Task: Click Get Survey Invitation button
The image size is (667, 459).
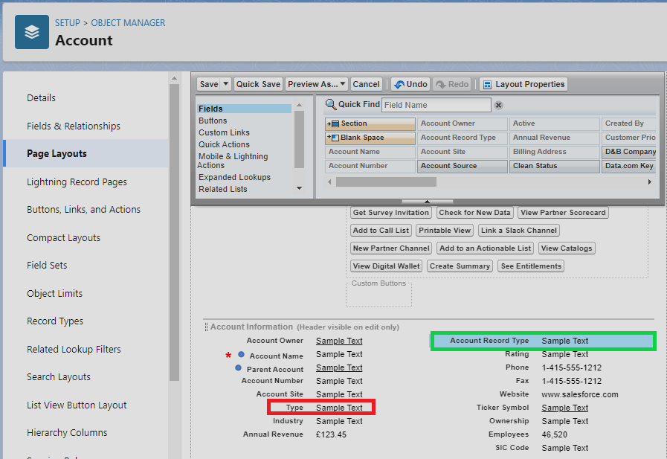Action: point(391,213)
